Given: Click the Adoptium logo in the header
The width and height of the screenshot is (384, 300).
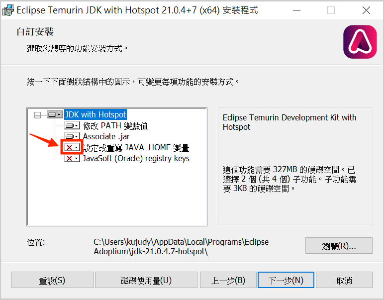Looking at the screenshot, I should click(360, 42).
